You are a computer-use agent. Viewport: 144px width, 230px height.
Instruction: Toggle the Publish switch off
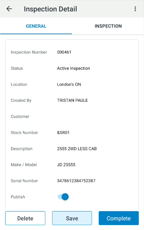[63, 197]
